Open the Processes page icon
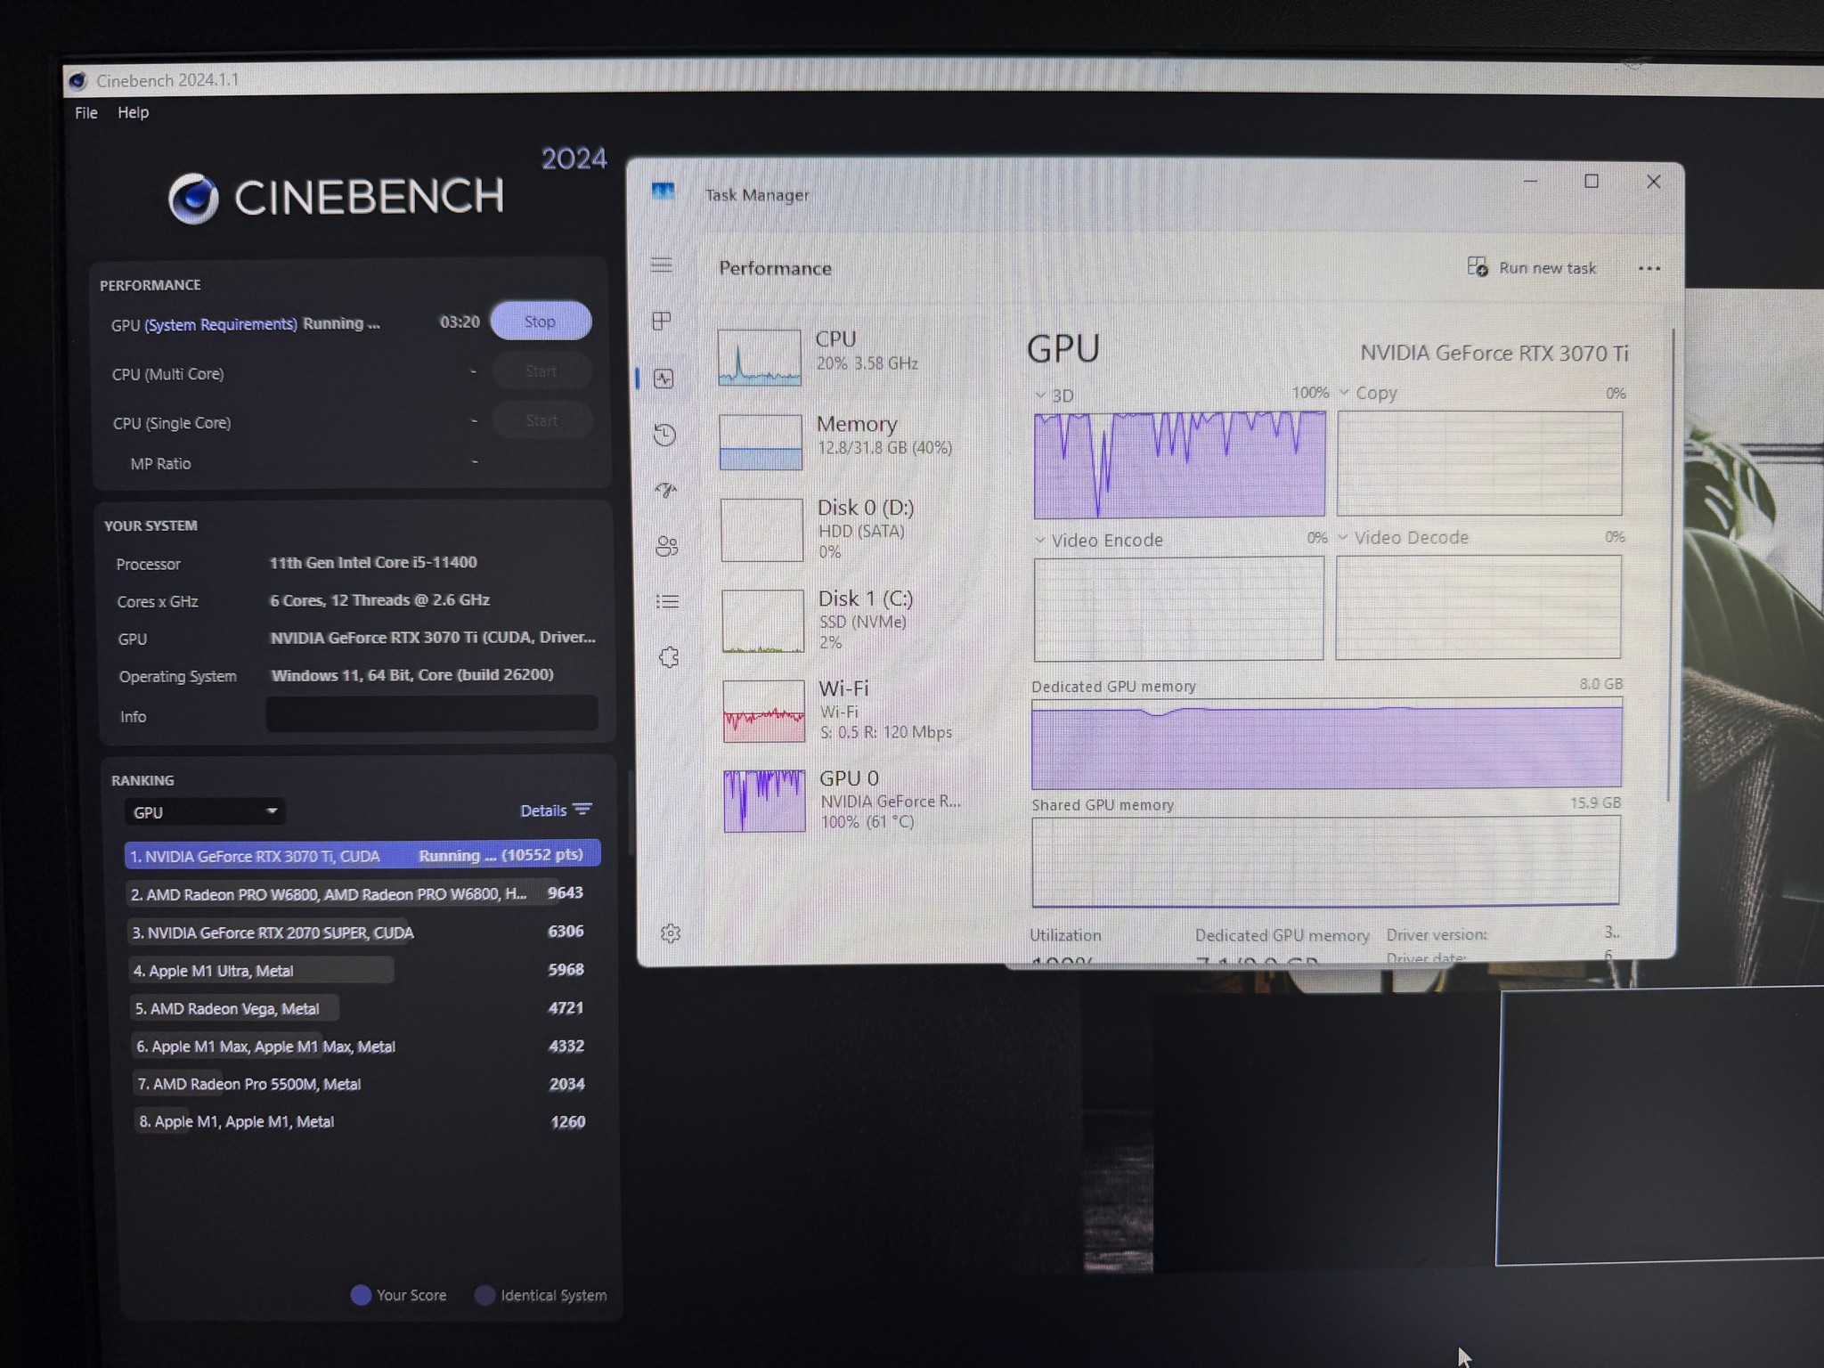The height and width of the screenshot is (1368, 1824). pyautogui.click(x=662, y=321)
